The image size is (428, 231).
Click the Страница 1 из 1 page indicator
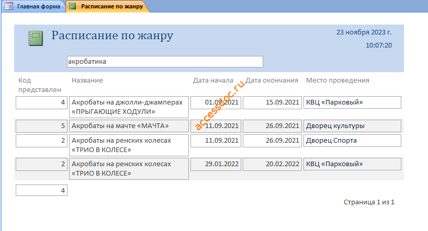[369, 202]
